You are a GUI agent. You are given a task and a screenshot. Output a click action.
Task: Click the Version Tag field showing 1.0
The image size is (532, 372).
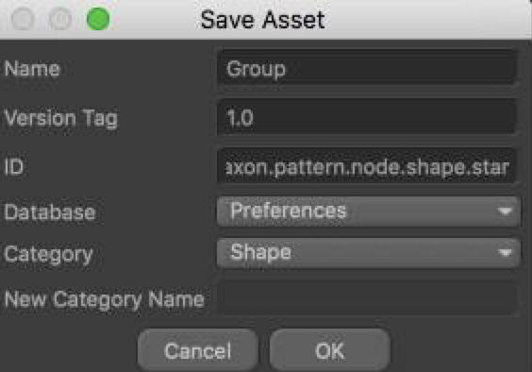click(368, 117)
